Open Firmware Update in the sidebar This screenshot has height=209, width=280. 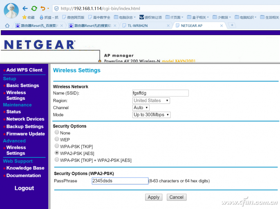(25, 134)
